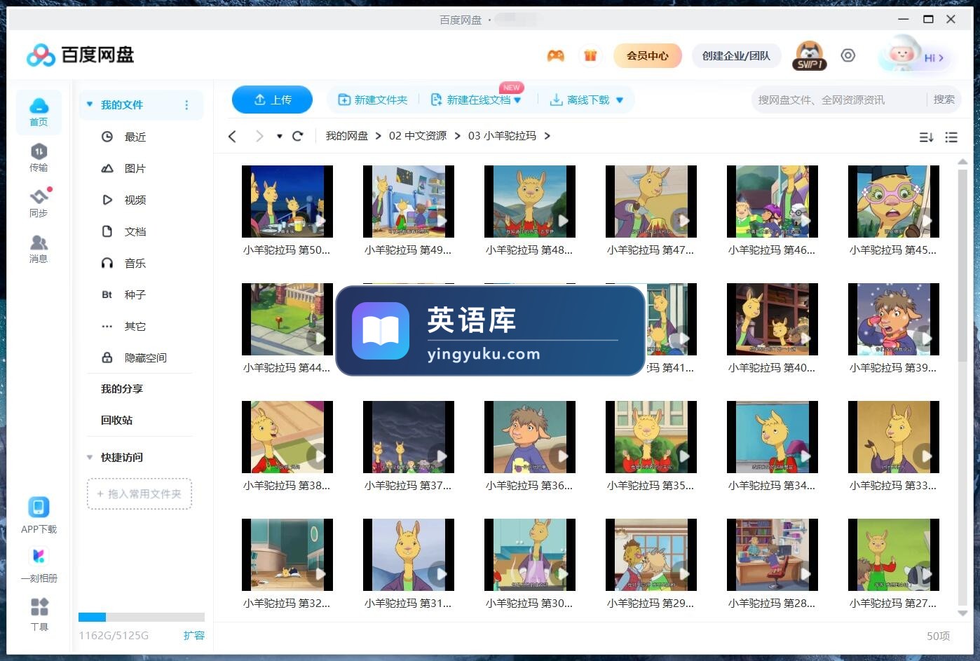Open the three-dot menu beside 我的文件

[186, 105]
